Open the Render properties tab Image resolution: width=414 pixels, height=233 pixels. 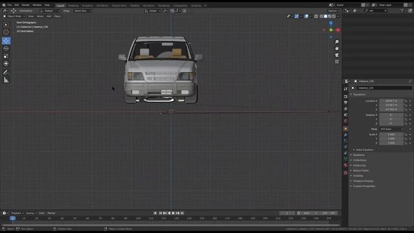tap(345, 96)
